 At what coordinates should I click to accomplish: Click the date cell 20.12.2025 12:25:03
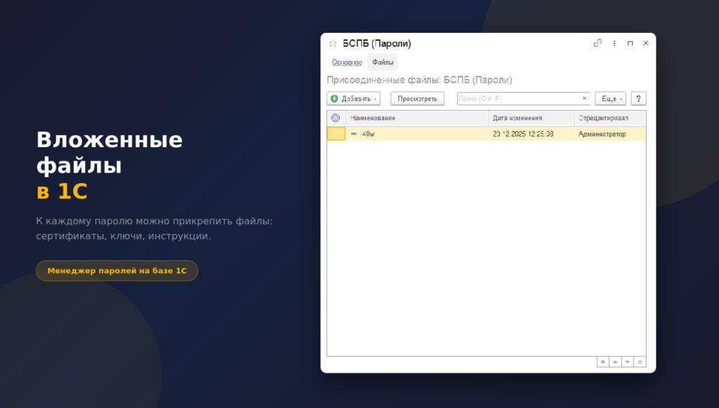[532, 134]
